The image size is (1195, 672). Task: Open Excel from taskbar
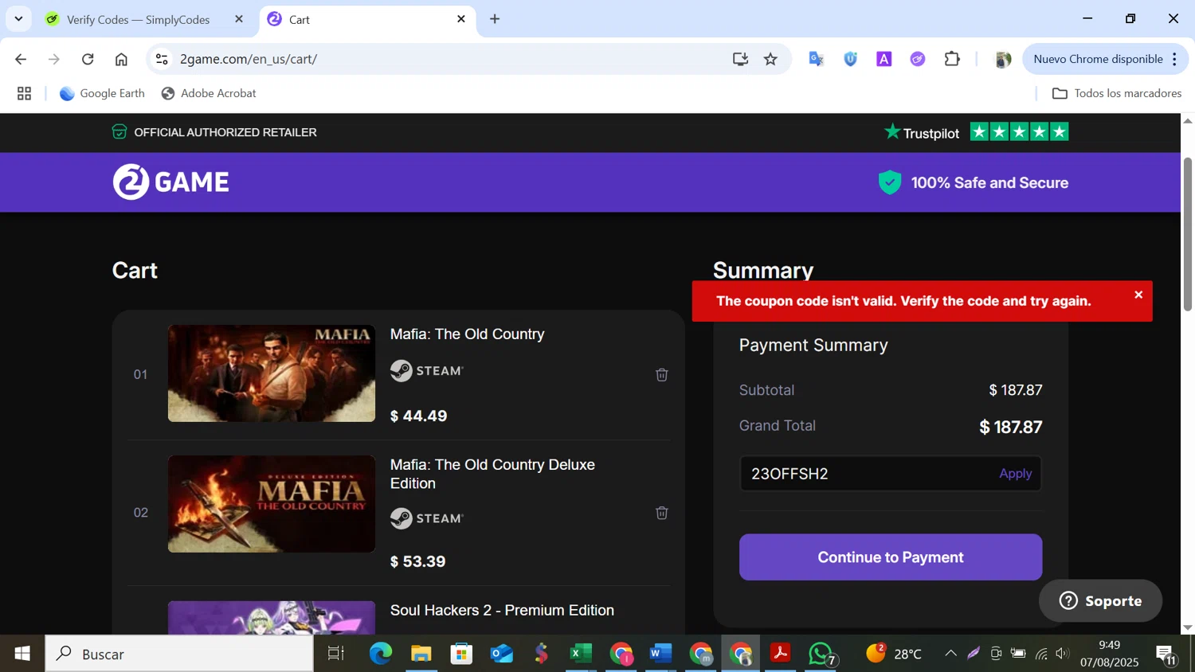pos(581,654)
